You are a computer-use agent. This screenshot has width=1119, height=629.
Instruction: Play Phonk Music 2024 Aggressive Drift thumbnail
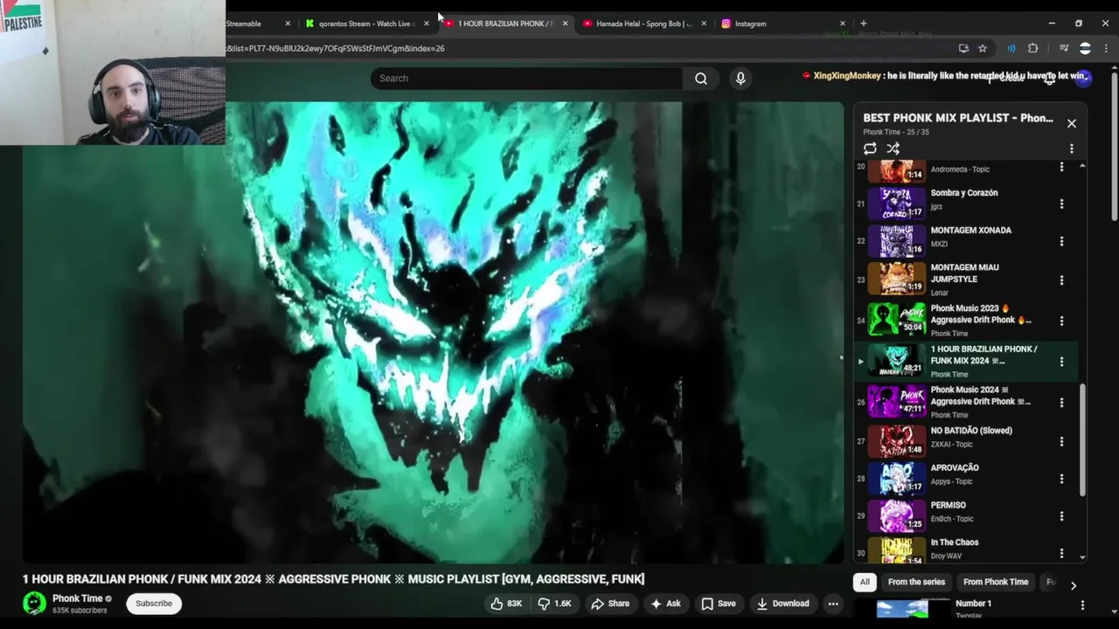click(897, 401)
